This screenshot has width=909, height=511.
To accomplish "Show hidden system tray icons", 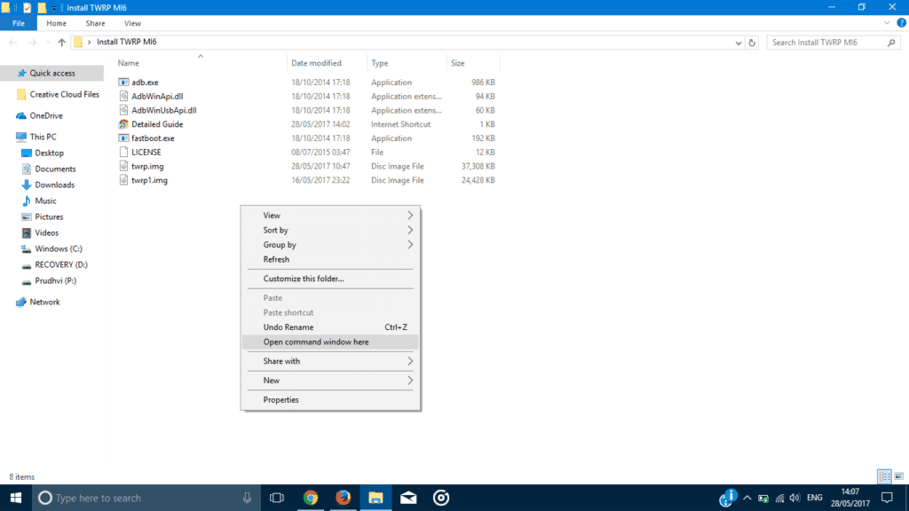I will [747, 498].
